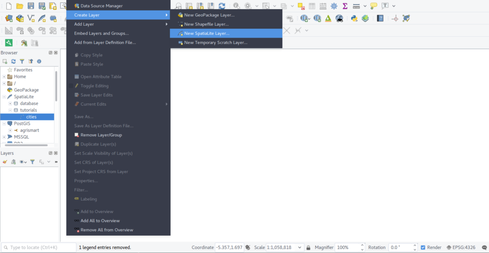Click the Deselect Features icon
489x253 pixels.
301,6
